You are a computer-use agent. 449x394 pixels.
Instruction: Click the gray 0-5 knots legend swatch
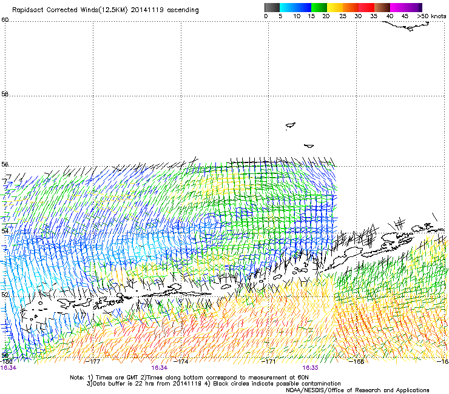tap(272, 7)
